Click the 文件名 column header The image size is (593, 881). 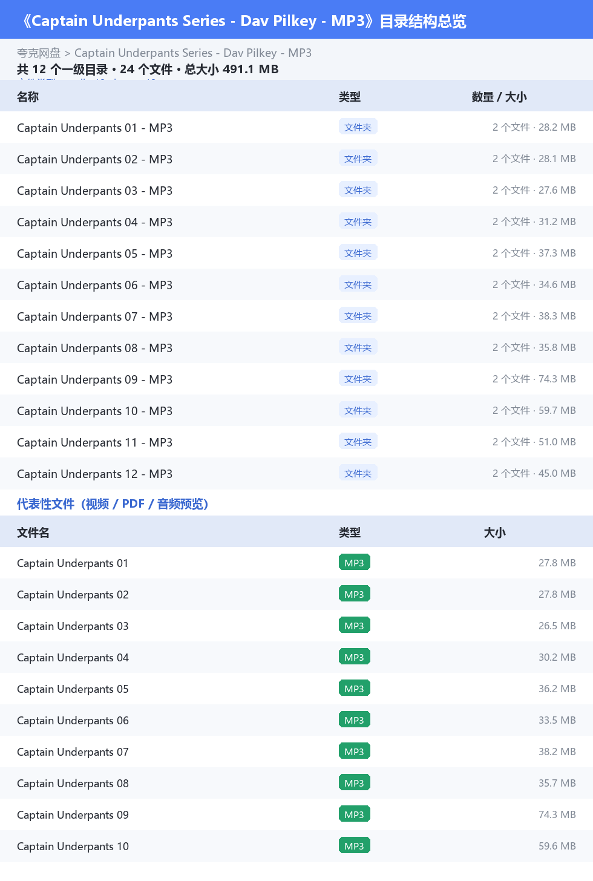point(33,532)
